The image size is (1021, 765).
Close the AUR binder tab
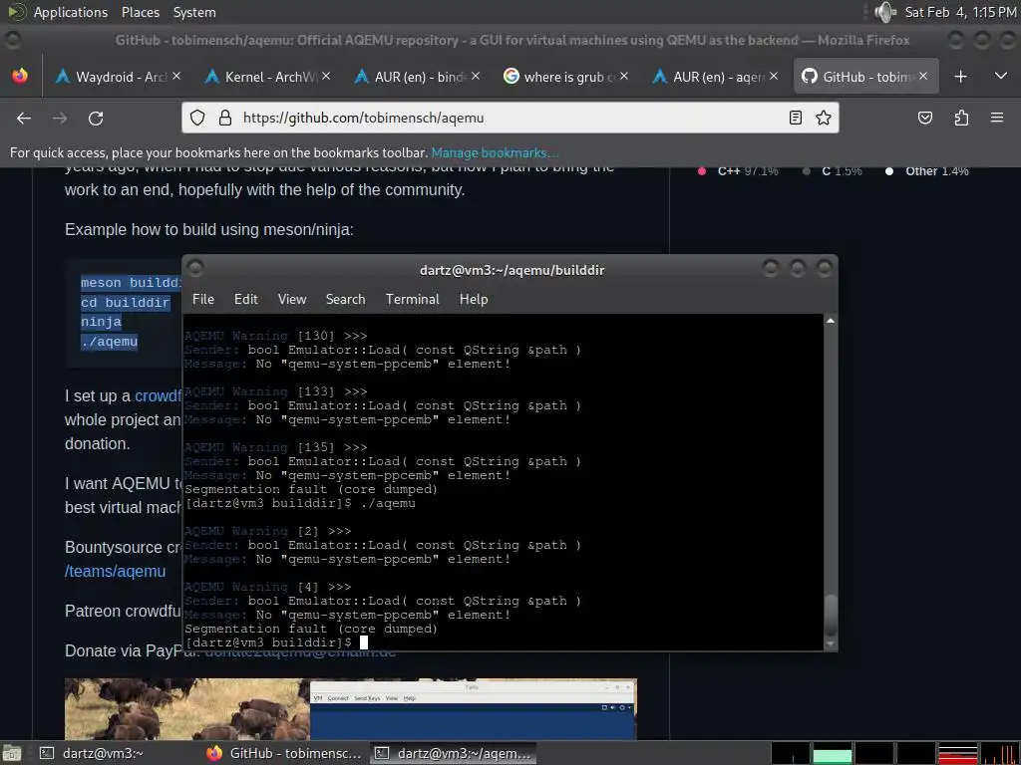pos(476,76)
